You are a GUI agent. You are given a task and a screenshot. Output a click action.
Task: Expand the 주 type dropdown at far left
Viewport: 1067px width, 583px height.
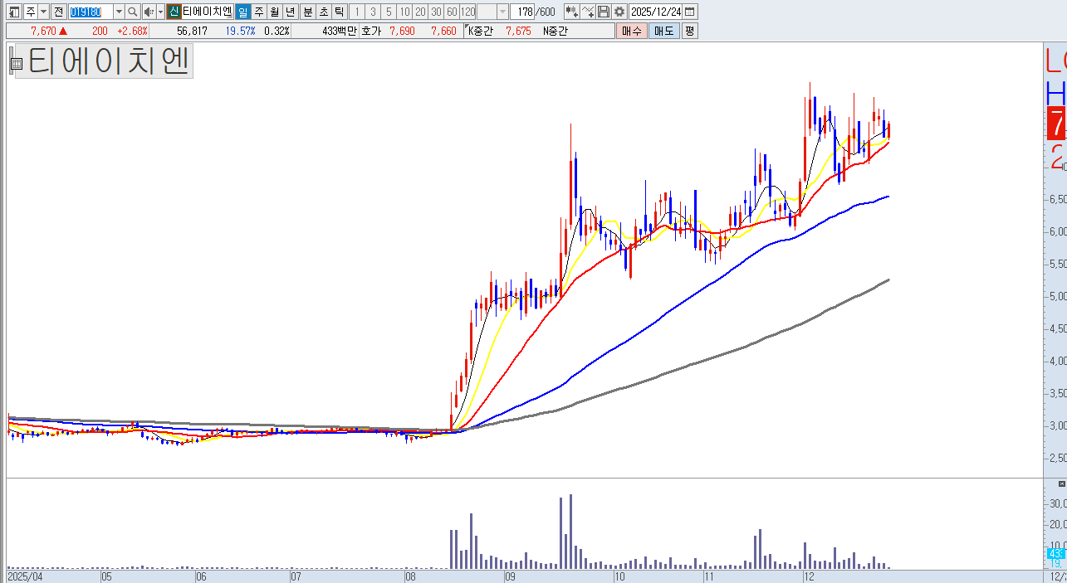pyautogui.click(x=43, y=12)
